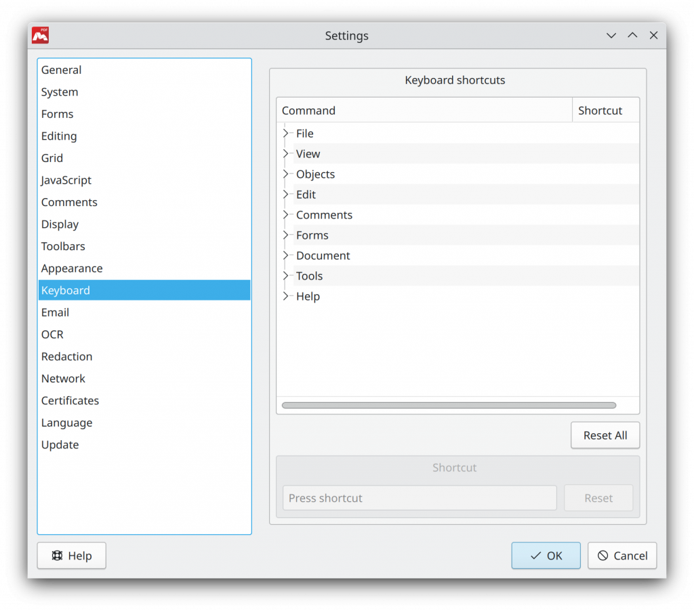Click the Master PDF Editor titlebar icon
694x611 pixels.
[x=39, y=35]
